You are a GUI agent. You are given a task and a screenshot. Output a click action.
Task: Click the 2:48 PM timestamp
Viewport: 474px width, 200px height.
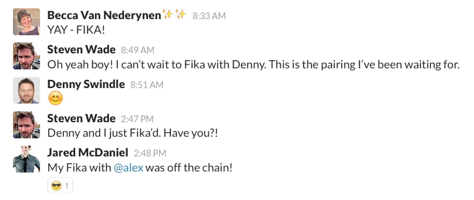[150, 153]
